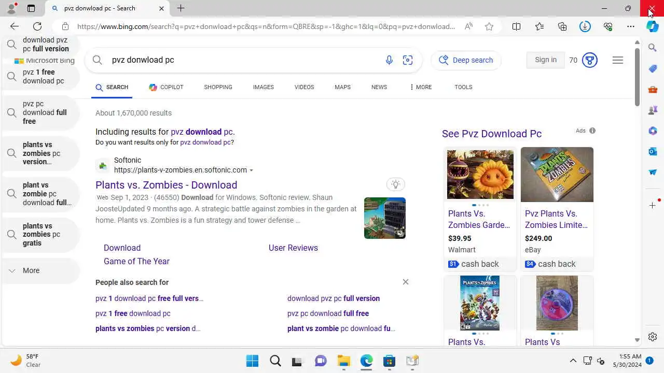Open the User Reviews sublink
The height and width of the screenshot is (373, 664).
[x=293, y=248]
